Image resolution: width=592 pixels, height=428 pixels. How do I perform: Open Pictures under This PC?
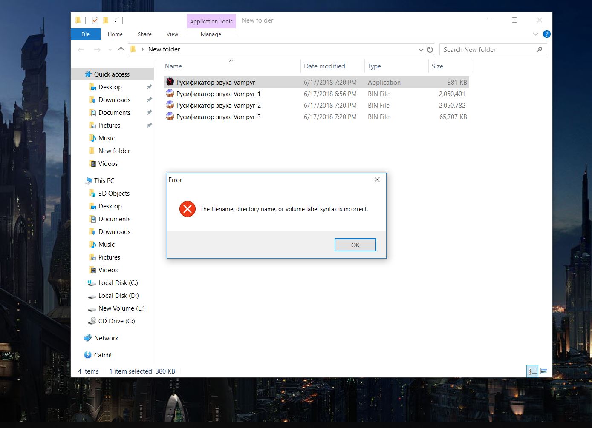click(109, 257)
